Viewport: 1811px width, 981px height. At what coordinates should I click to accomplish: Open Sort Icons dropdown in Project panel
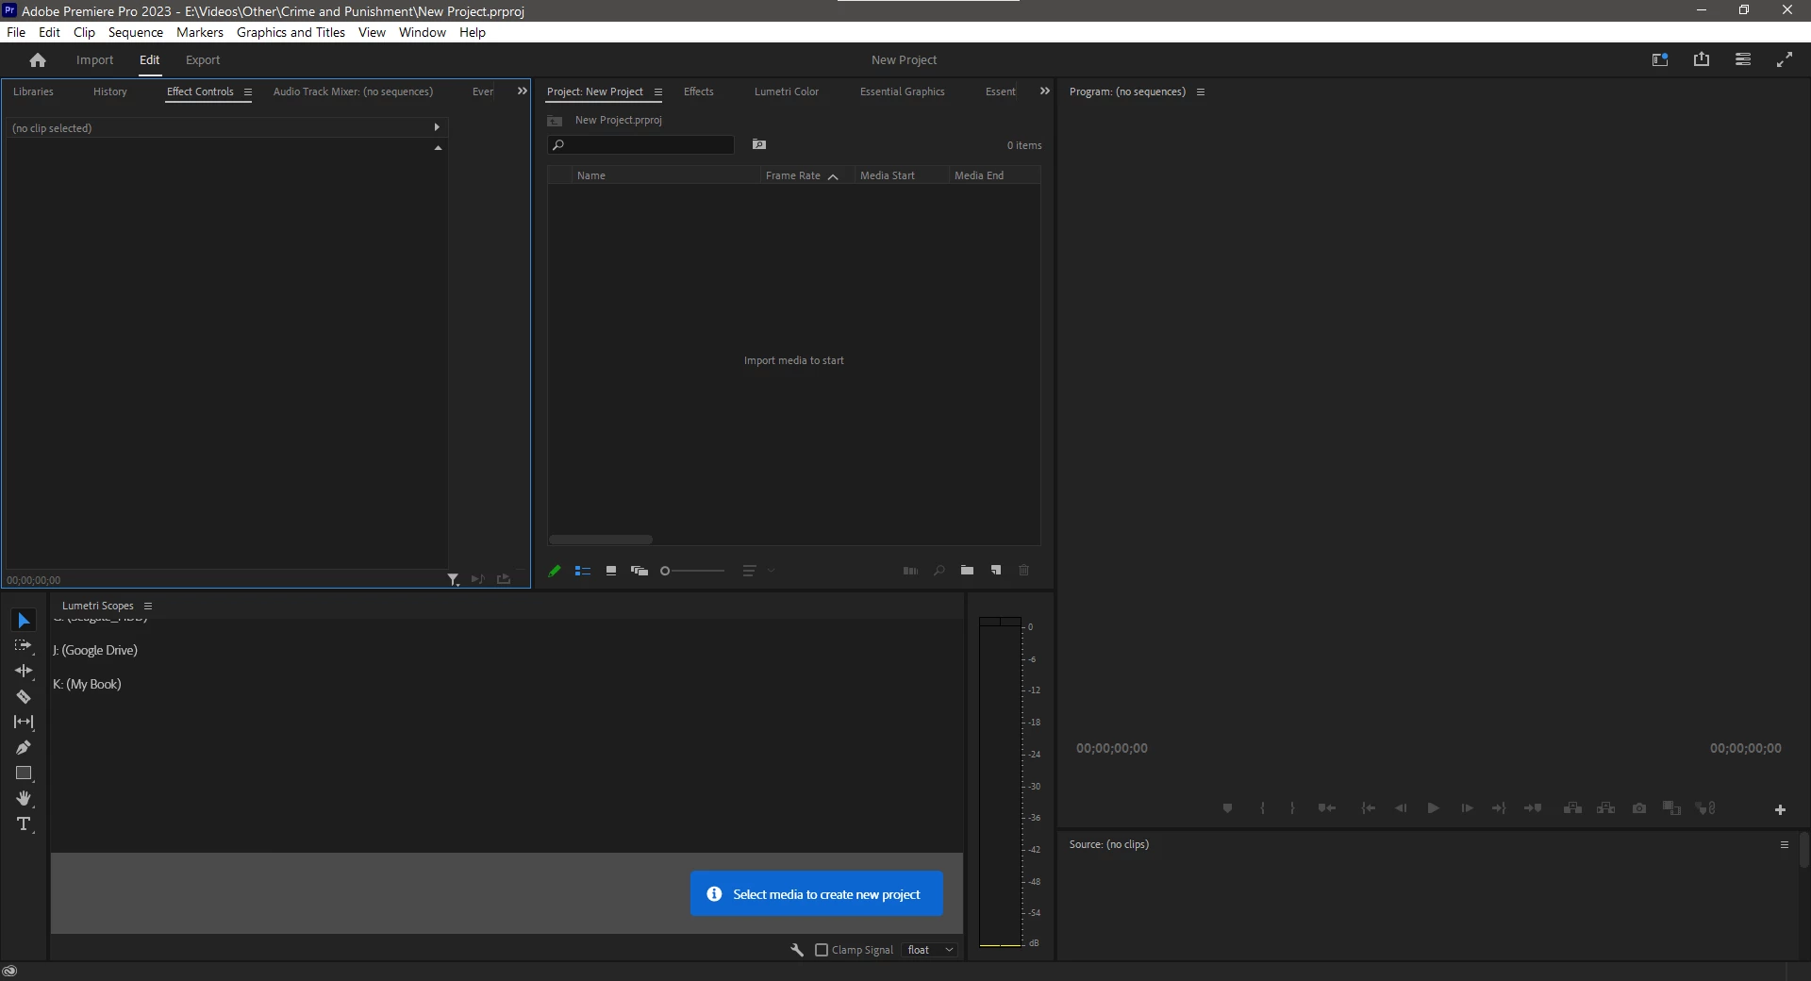pos(758,571)
